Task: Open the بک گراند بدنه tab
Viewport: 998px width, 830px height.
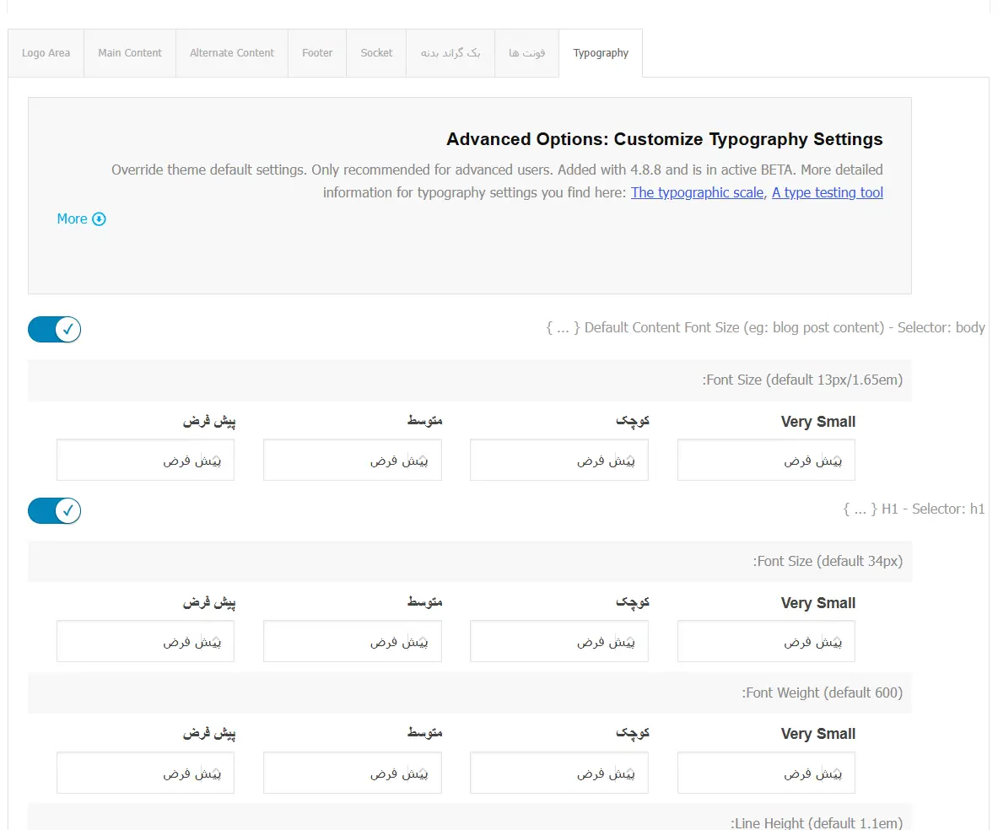Action: pos(450,53)
